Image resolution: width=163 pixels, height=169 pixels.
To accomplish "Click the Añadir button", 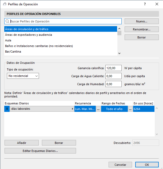I will click(22, 143).
